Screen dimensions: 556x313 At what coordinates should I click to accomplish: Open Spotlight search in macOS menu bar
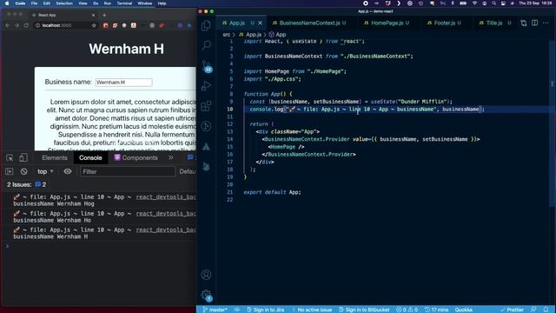(x=494, y=3)
